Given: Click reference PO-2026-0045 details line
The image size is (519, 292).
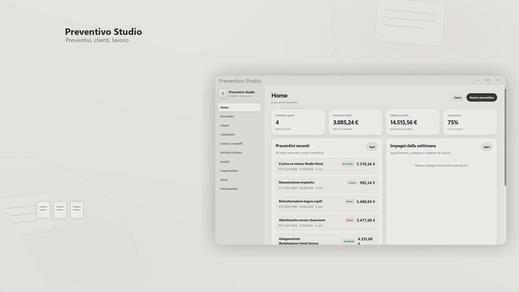Looking at the screenshot, I should tap(301, 225).
